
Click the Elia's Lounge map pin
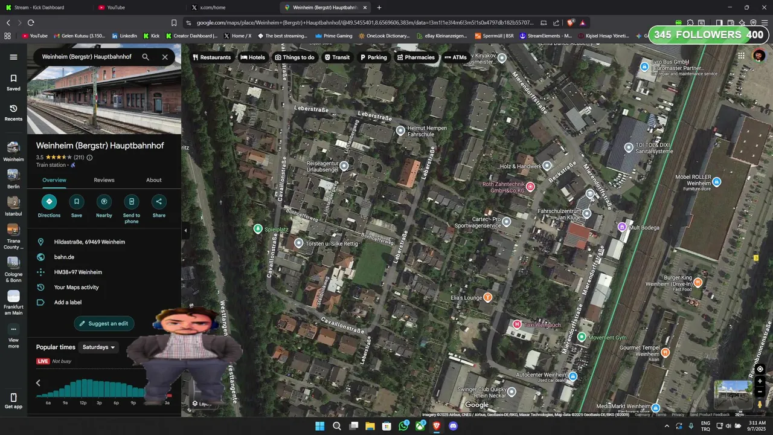click(488, 297)
